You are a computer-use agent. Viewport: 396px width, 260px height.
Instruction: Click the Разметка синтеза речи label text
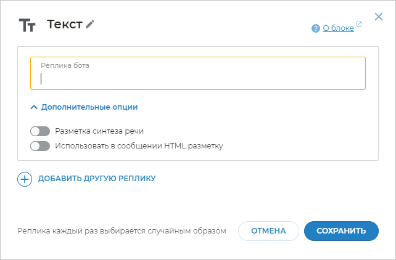99,131
